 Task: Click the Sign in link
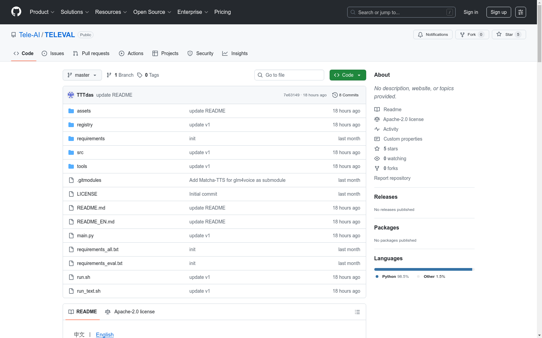(471, 12)
